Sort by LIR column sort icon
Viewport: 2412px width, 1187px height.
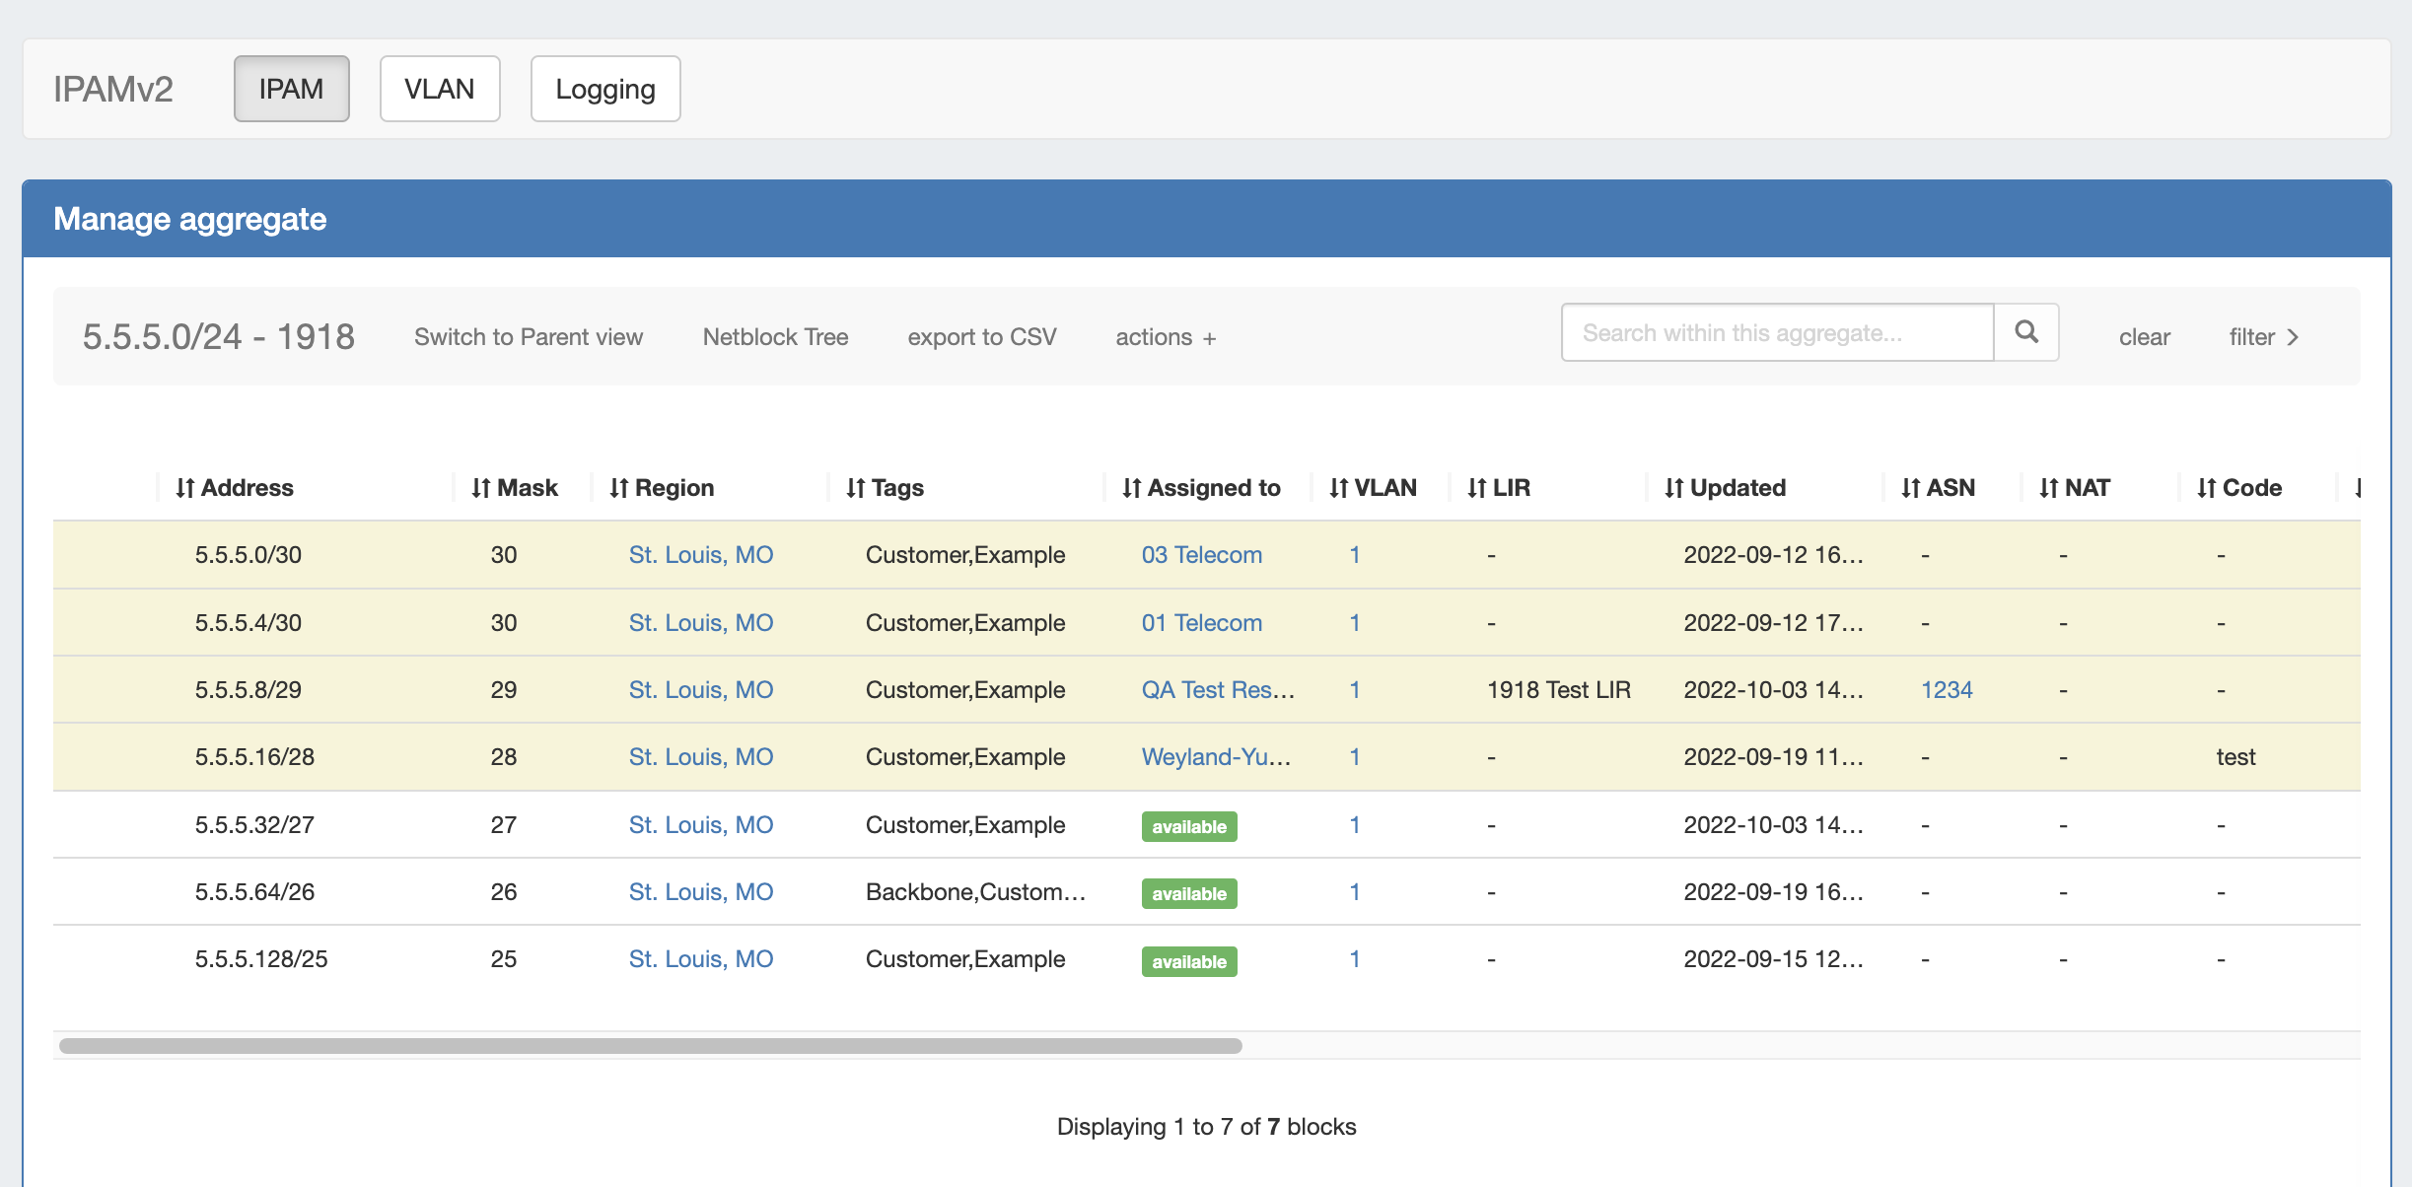tap(1476, 488)
